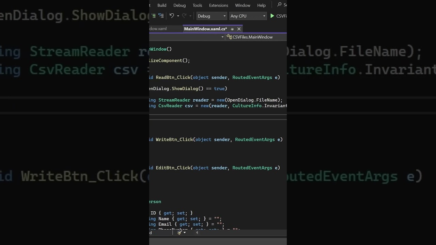The width and height of the screenshot is (436, 245).
Task: Expand the code cleanup dropdown arrow
Action: click(x=185, y=233)
